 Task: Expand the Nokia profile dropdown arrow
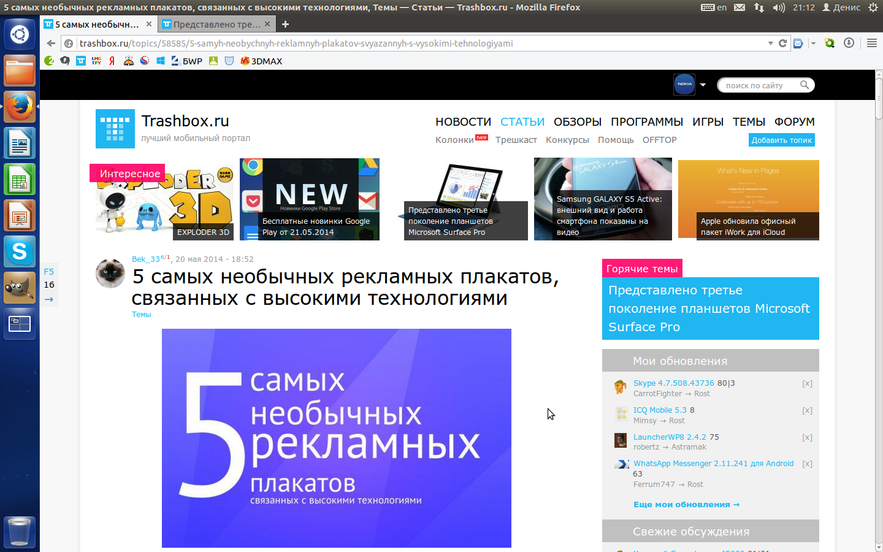703,85
